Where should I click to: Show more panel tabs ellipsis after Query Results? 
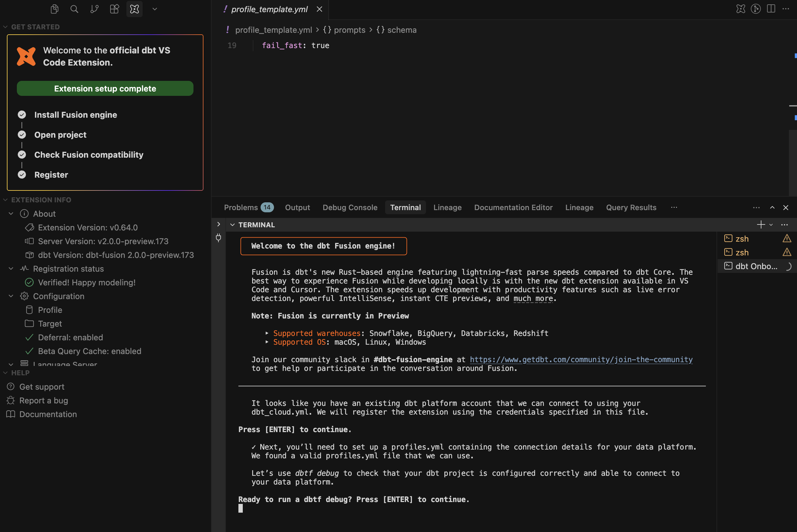pos(674,207)
